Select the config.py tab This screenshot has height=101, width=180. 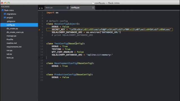75,8
